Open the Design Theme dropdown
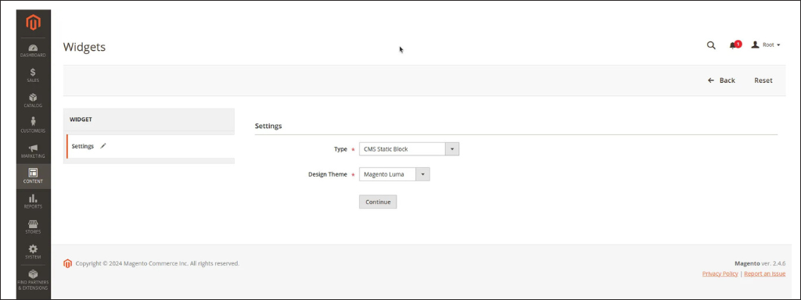 click(394, 174)
